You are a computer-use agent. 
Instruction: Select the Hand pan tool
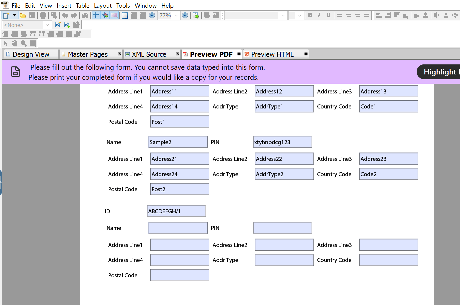14,43
